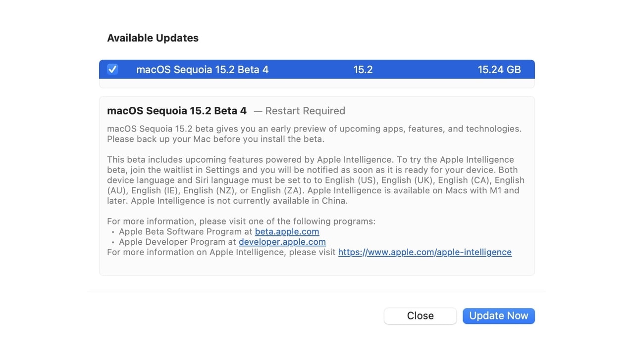The height and width of the screenshot is (356, 634).
Task: Click the 15.24 GB size value
Action: pos(499,70)
